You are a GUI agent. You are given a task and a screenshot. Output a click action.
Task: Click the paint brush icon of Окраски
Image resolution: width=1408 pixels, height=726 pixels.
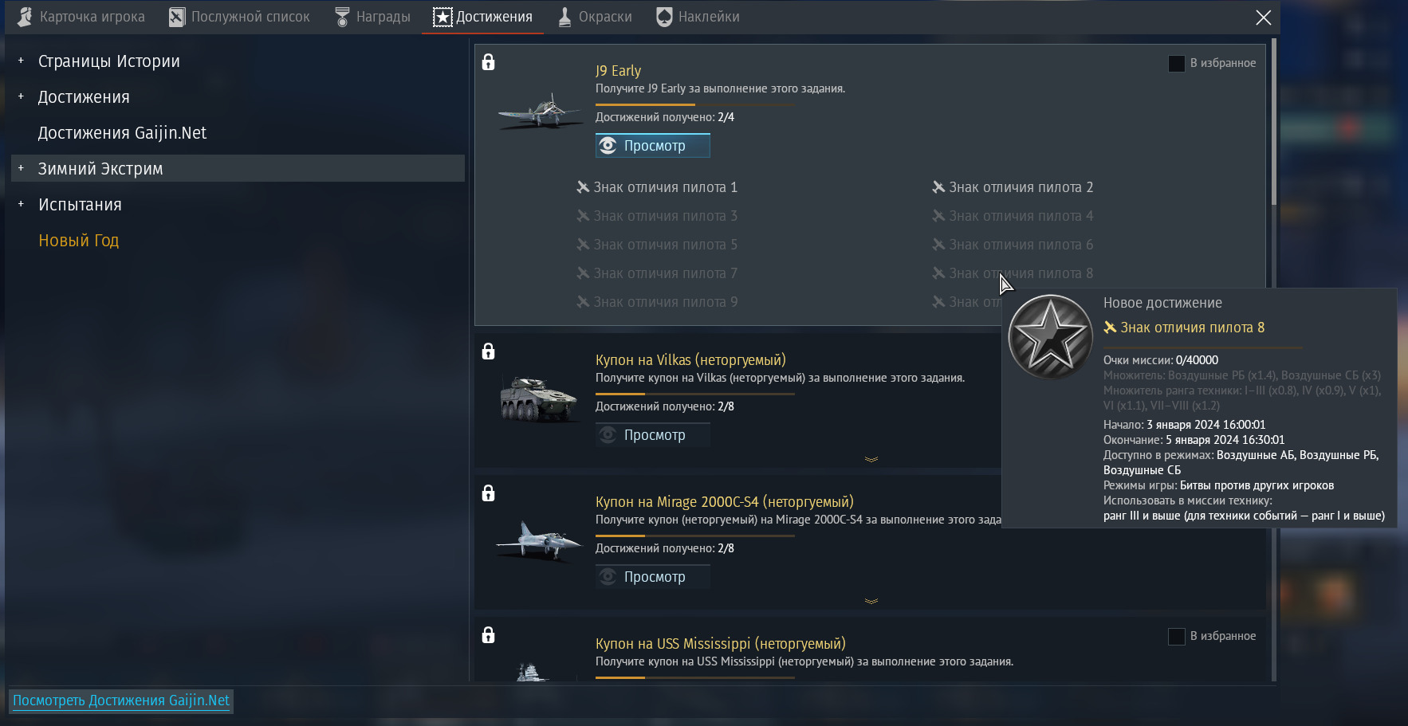pyautogui.click(x=564, y=17)
